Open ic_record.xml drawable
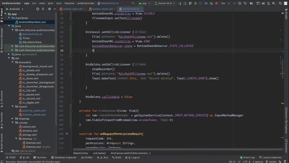The width and height of the screenshot is (289, 163). (x=31, y=99)
